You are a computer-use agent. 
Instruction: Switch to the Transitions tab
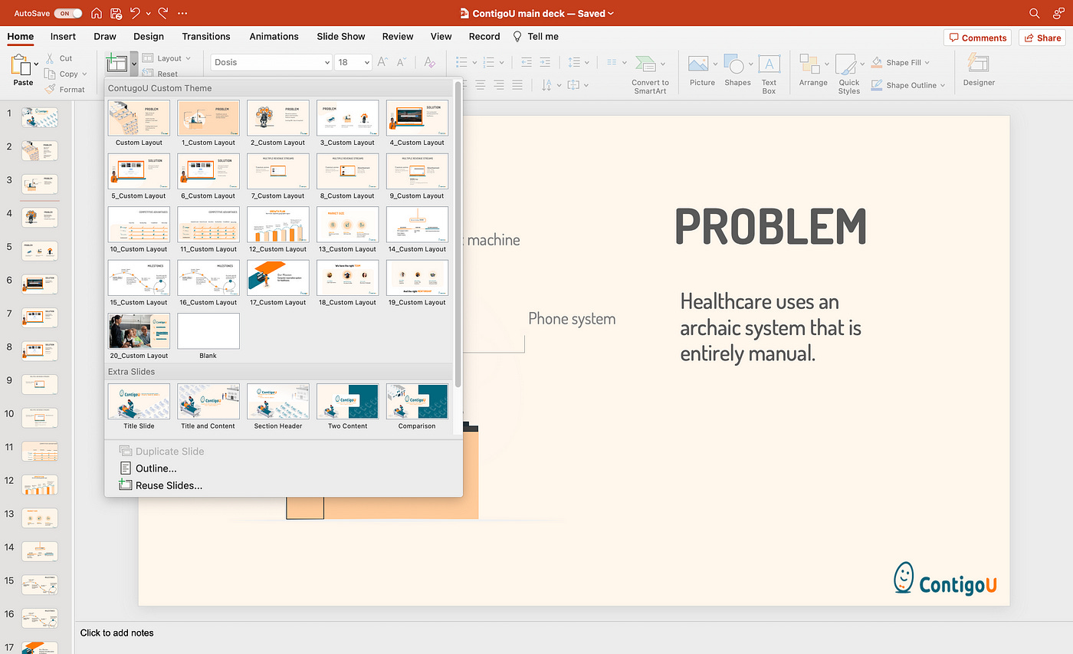pyautogui.click(x=206, y=36)
